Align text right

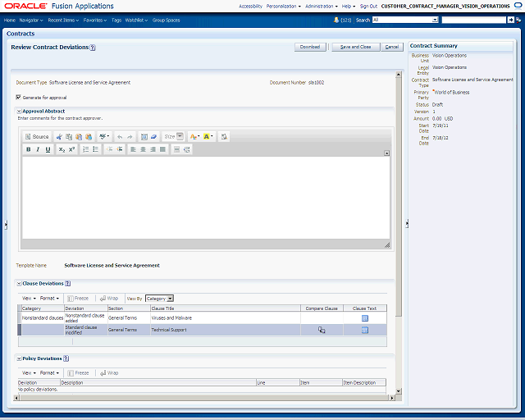153,149
